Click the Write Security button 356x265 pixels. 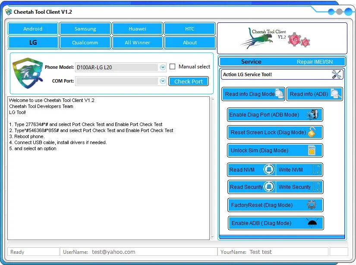299,187
